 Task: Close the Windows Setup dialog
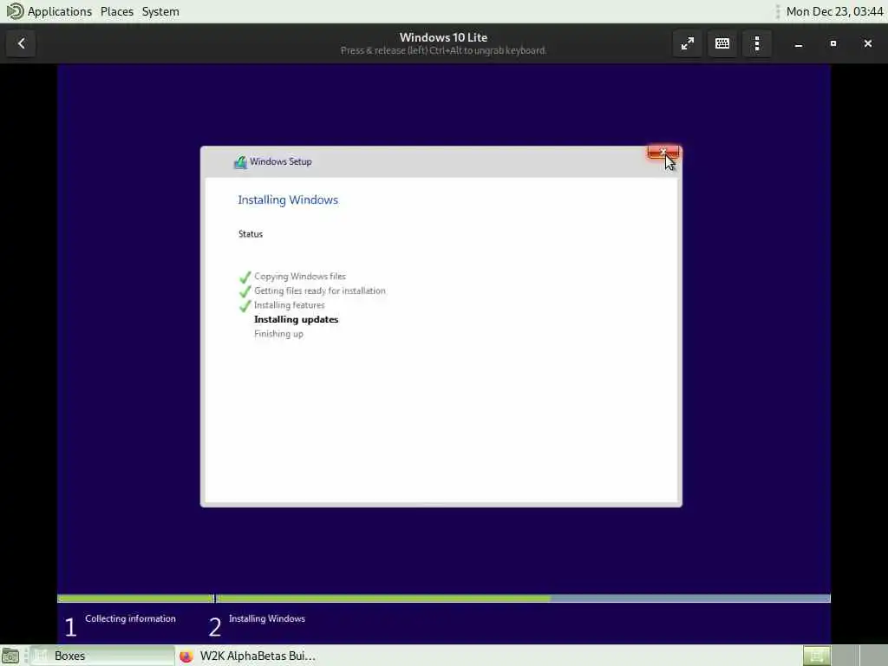pyautogui.click(x=663, y=152)
